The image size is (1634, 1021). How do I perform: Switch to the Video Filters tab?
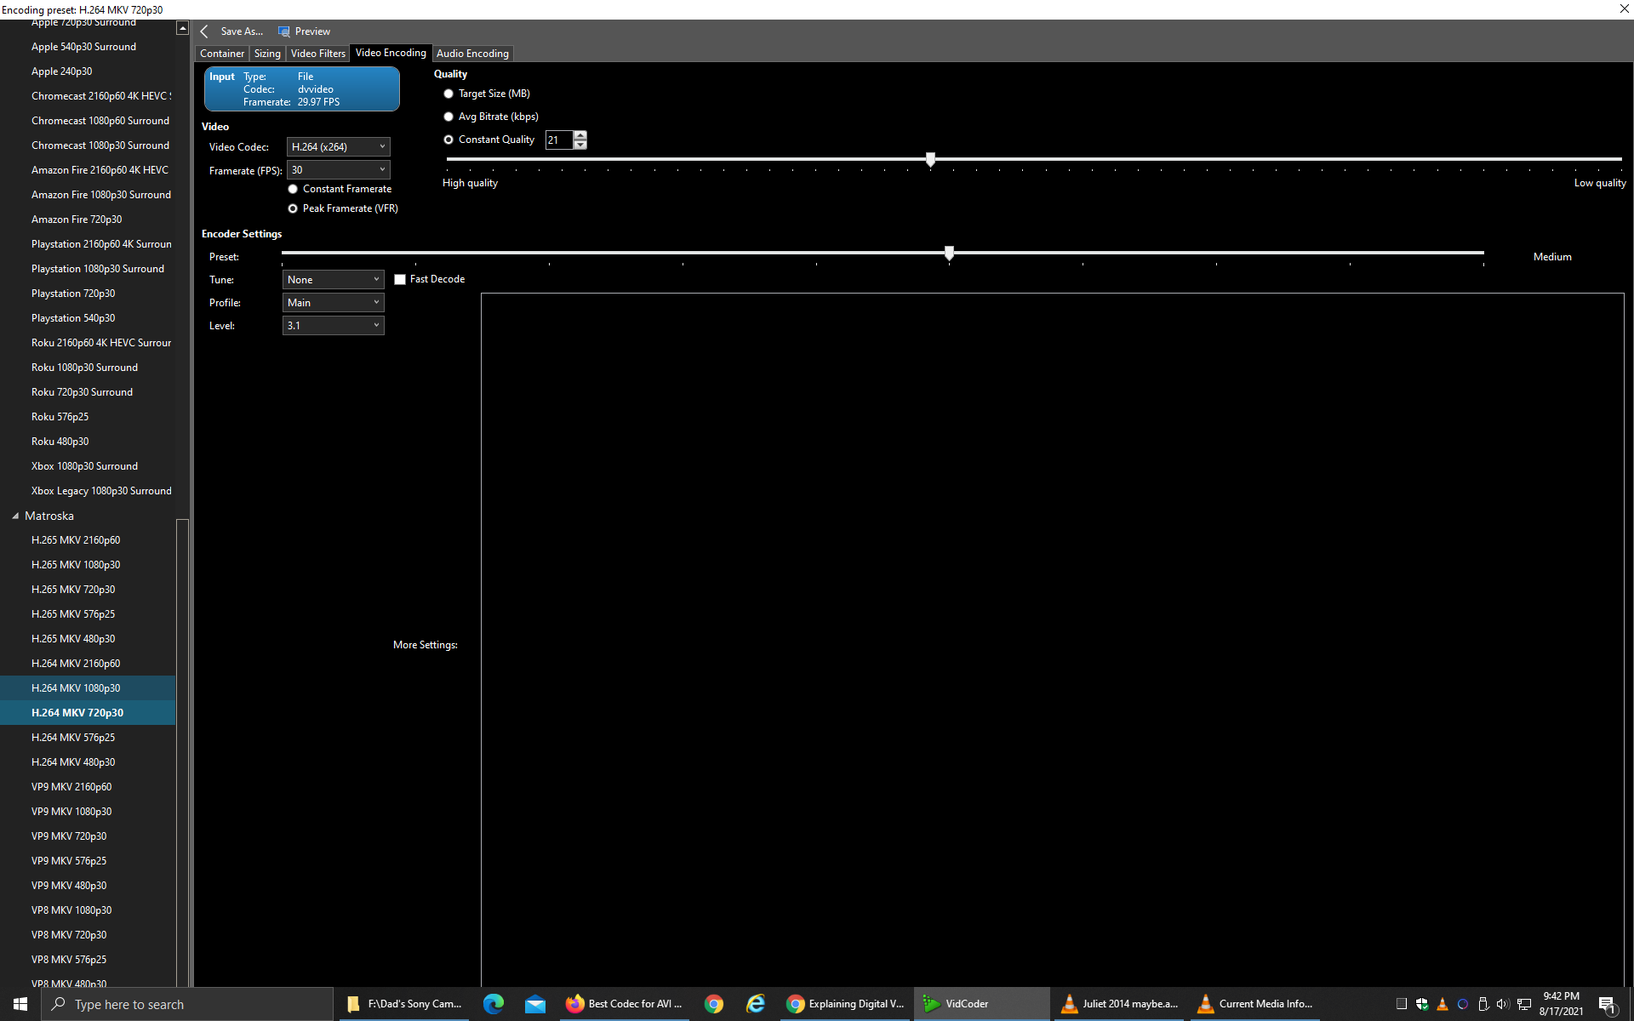click(x=317, y=54)
